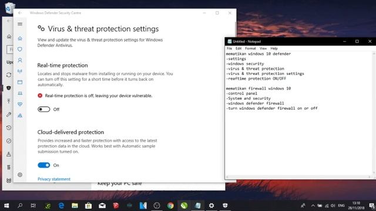The width and height of the screenshot is (376, 211).
Task: Open network status in system tray
Action: [327, 206]
